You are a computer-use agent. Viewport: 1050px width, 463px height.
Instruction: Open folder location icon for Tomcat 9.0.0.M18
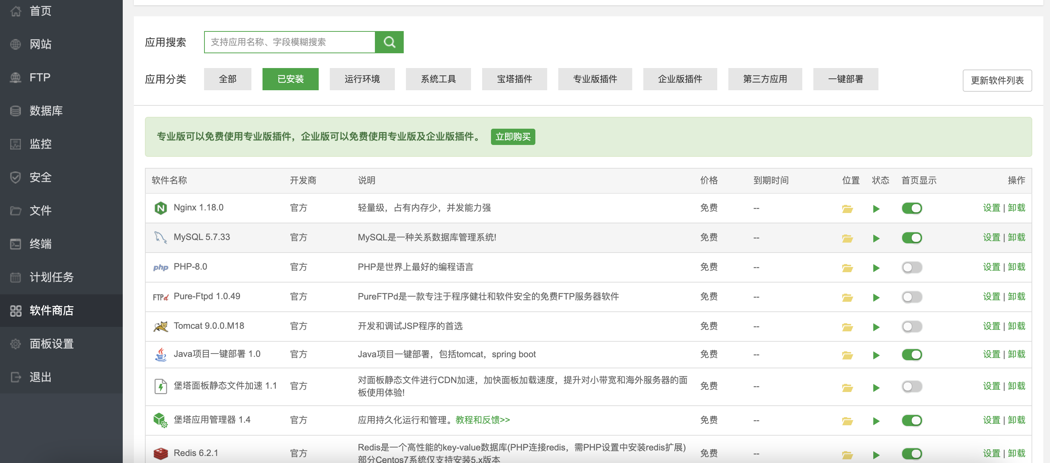(x=847, y=327)
